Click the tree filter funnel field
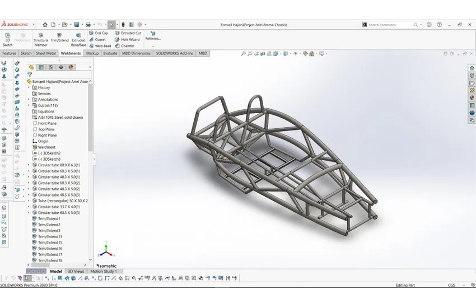The image size is (476, 308). [x=59, y=74]
